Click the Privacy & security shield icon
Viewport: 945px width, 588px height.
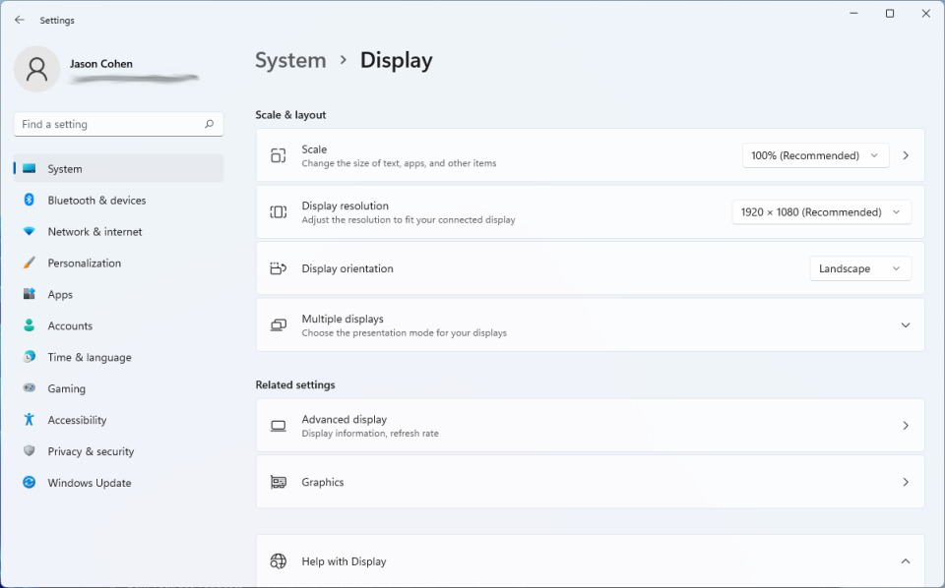click(30, 451)
